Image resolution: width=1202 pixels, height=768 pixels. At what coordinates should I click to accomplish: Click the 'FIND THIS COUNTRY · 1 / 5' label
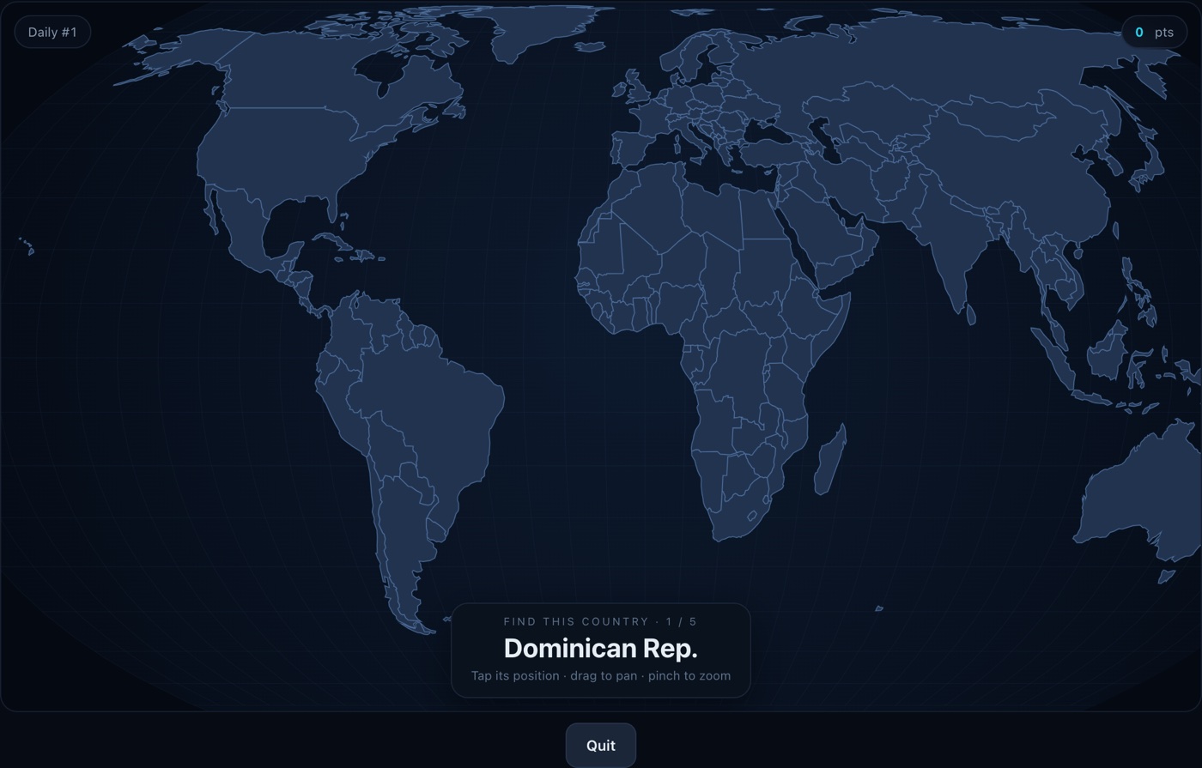click(600, 621)
